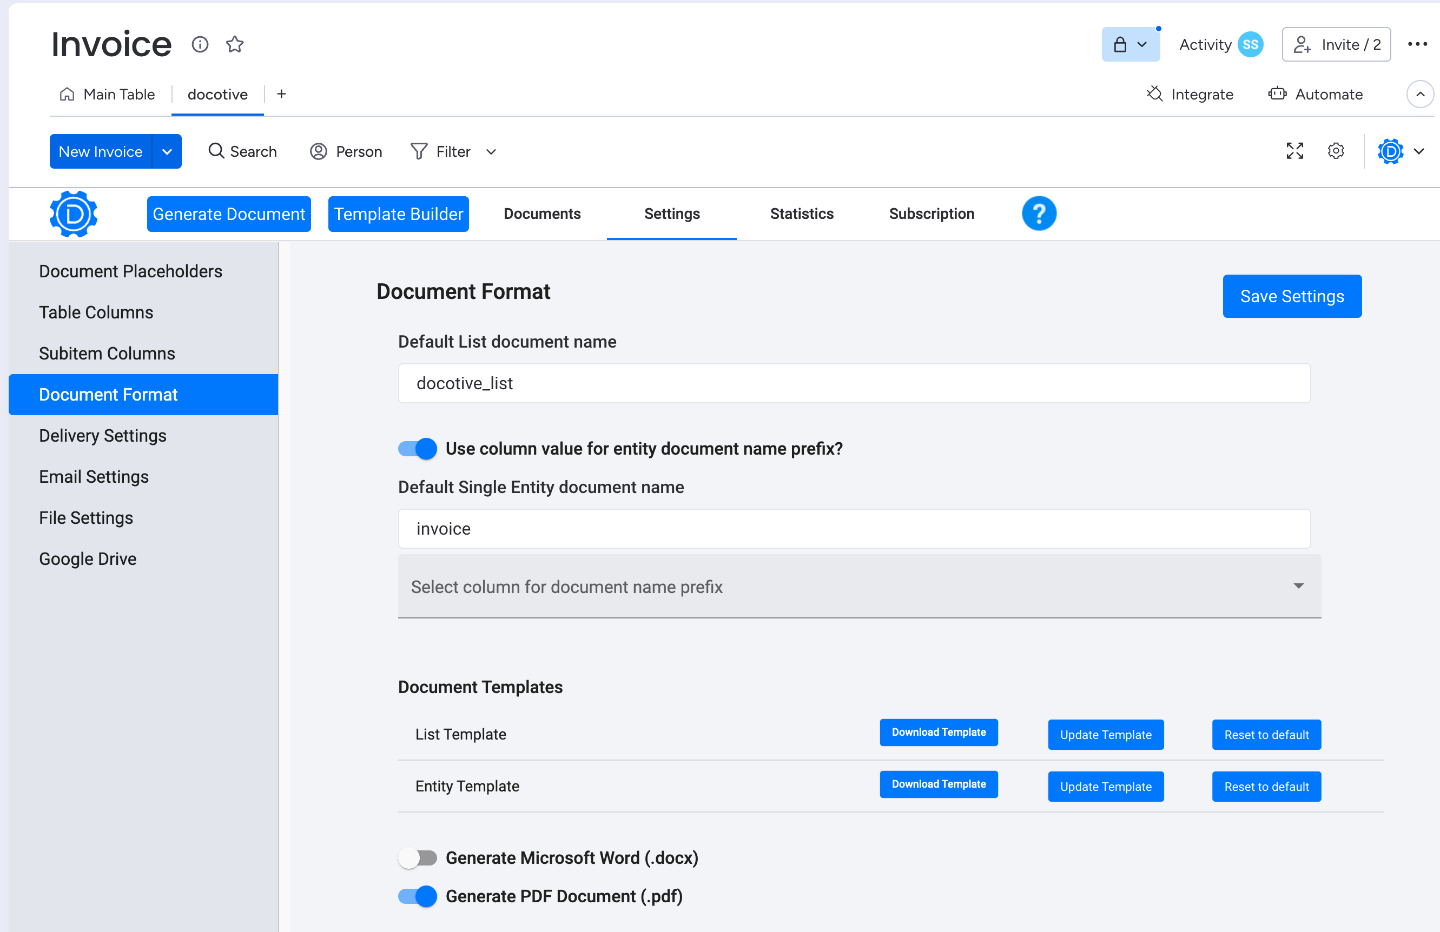This screenshot has height=932, width=1440.
Task: Click the Filter funnel icon
Action: [419, 151]
